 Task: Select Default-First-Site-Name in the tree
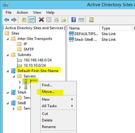[x=38, y=71]
